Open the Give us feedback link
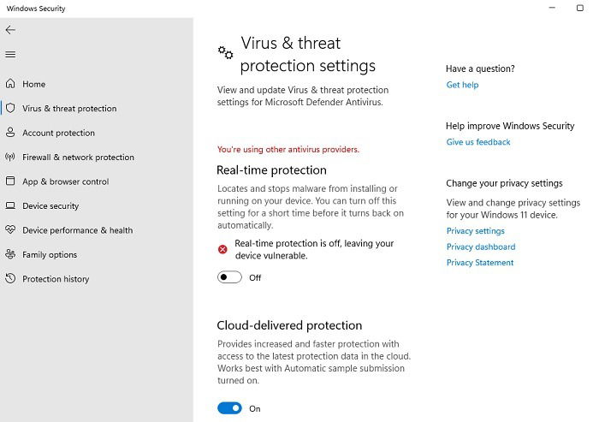Screen dimensions: 599x422 pos(477,142)
